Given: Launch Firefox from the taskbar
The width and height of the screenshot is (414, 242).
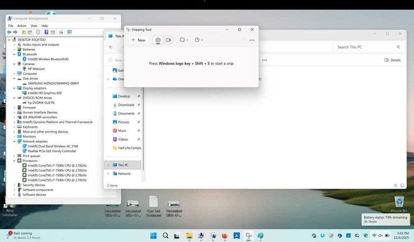Looking at the screenshot, I should (225, 236).
